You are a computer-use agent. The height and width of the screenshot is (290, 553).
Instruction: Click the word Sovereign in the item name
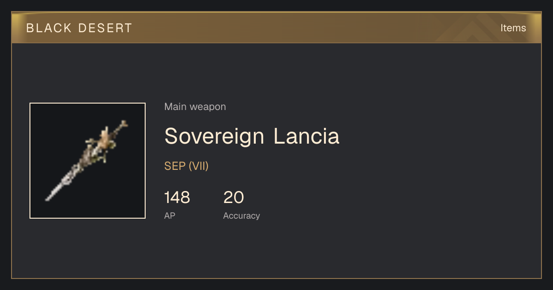click(x=214, y=136)
